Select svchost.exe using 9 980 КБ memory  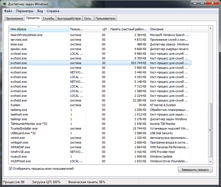(x=100, y=54)
